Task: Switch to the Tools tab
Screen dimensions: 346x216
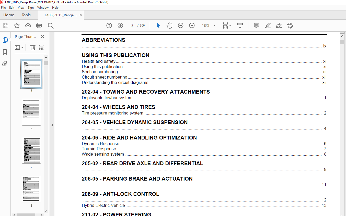Action: click(26, 15)
